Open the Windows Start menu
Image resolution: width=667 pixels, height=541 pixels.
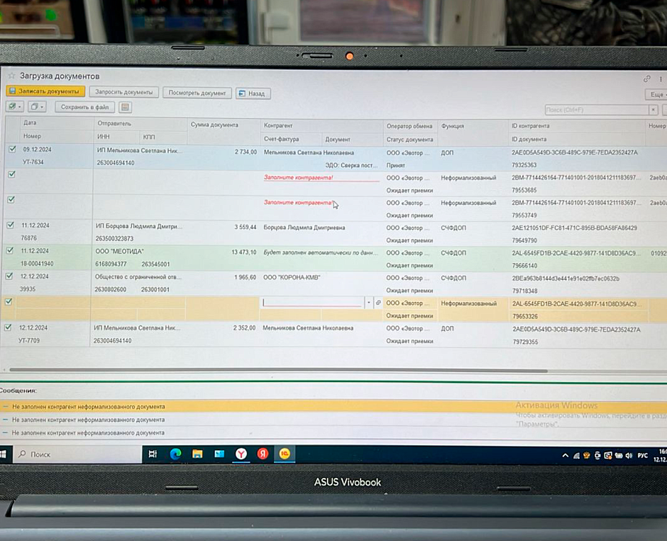tap(4, 454)
